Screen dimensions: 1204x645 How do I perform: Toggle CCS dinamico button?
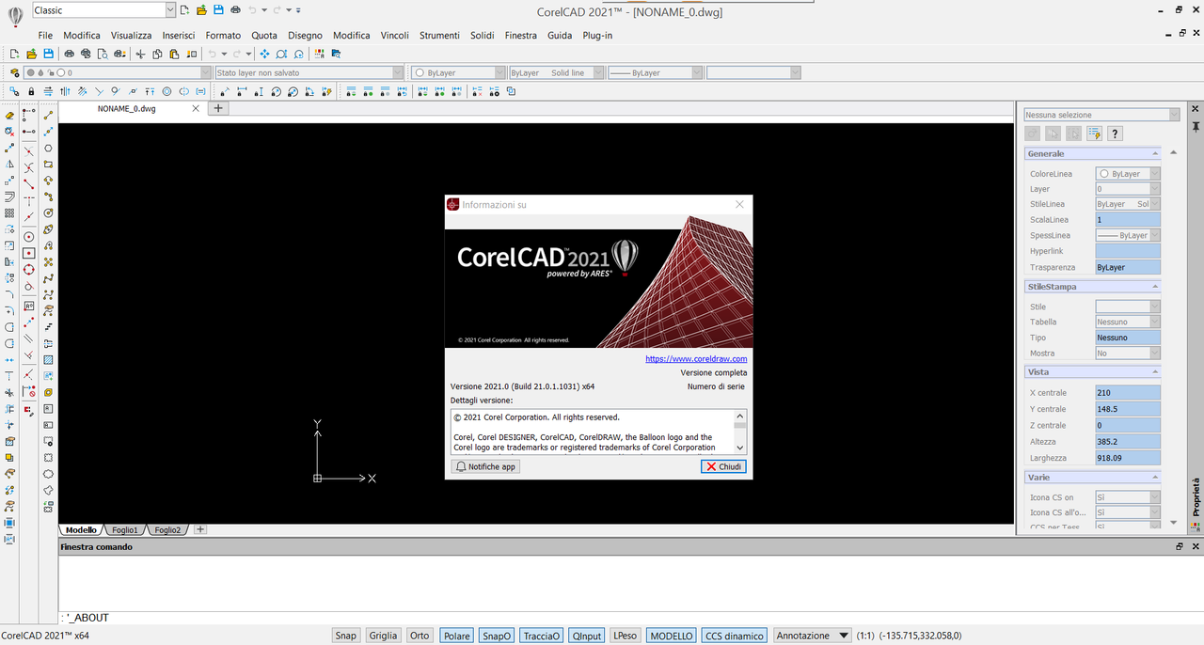tap(734, 636)
